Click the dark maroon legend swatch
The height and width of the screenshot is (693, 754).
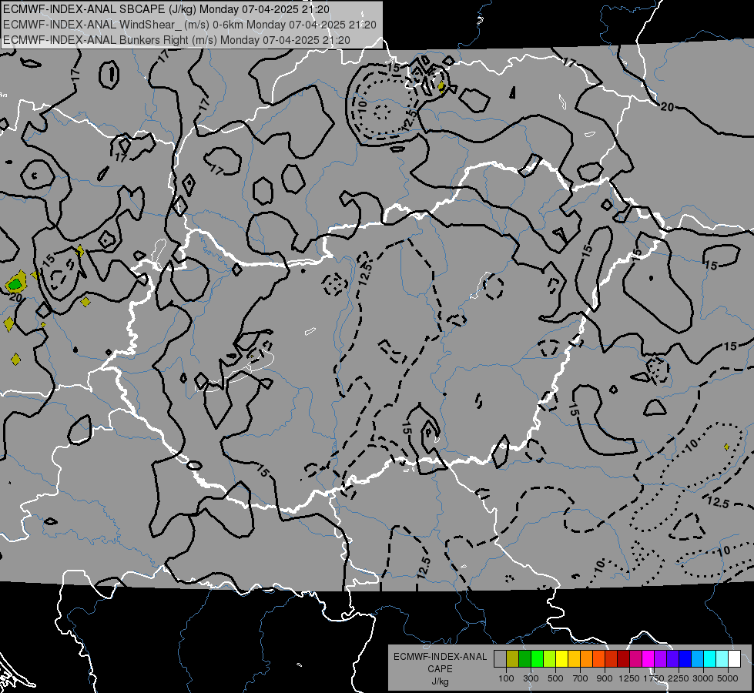point(624,659)
